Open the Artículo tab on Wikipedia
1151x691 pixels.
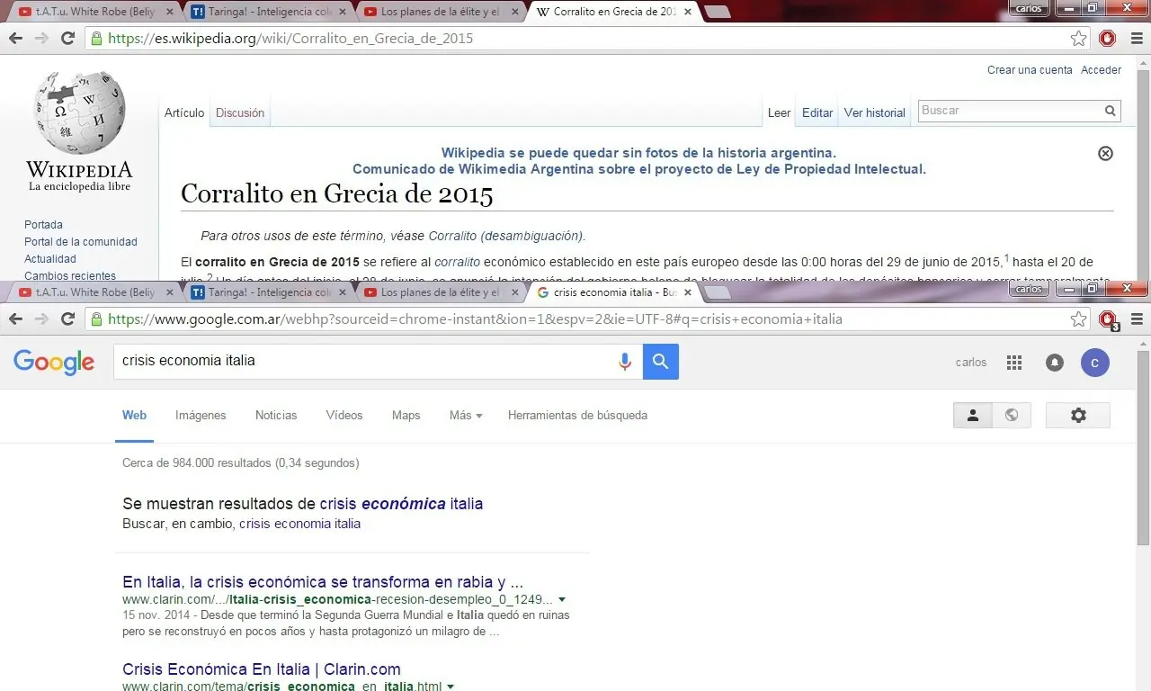pos(184,112)
